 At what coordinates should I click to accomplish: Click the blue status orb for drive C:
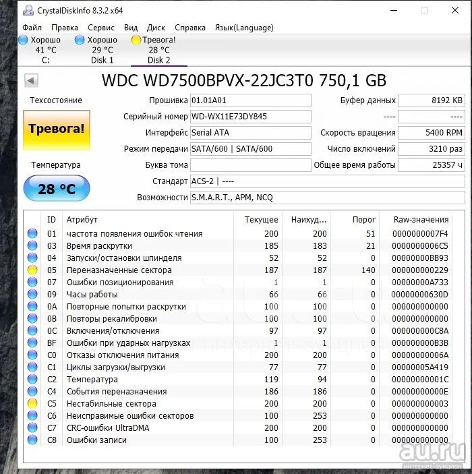coord(23,40)
